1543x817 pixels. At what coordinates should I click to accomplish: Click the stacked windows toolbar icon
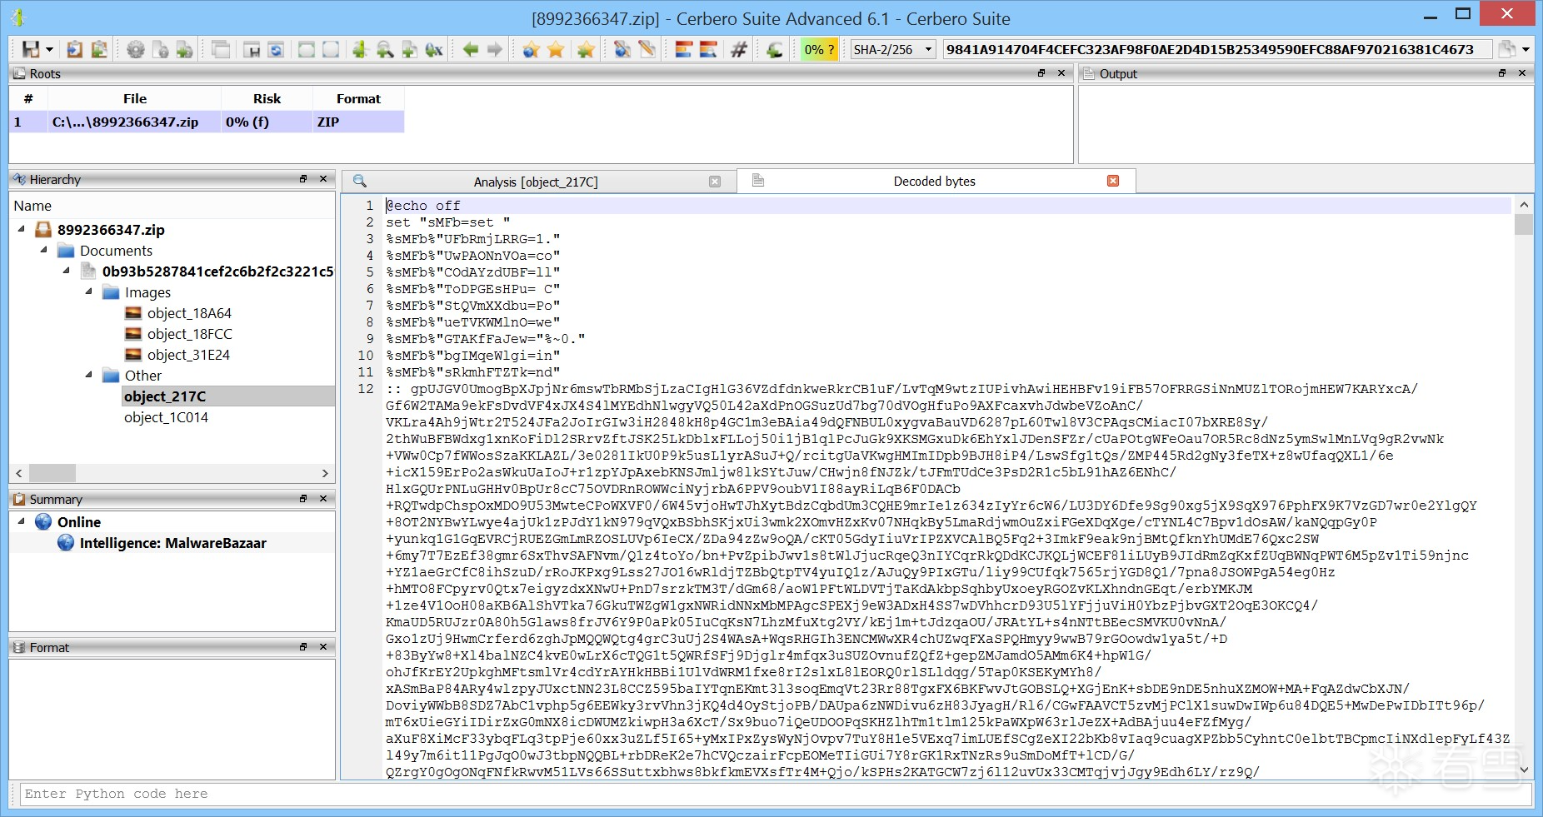coord(221,50)
